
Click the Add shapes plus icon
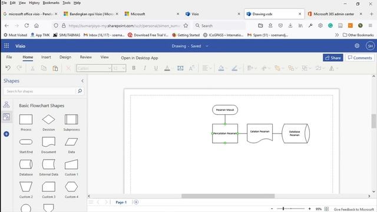[6, 134]
